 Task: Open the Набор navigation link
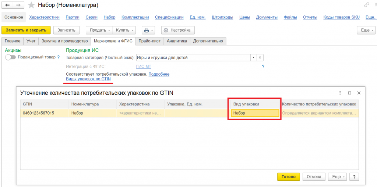(109, 17)
